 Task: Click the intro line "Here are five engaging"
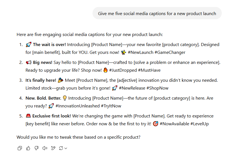point(89,35)
